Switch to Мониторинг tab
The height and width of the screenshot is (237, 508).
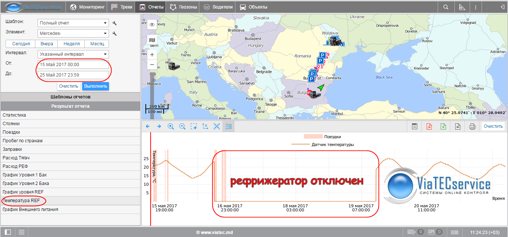tap(88, 7)
